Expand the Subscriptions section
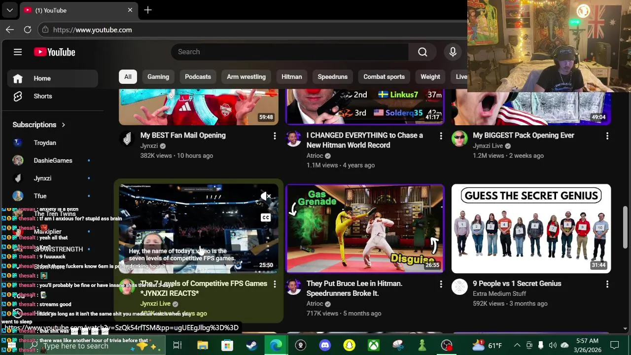 pos(39,125)
